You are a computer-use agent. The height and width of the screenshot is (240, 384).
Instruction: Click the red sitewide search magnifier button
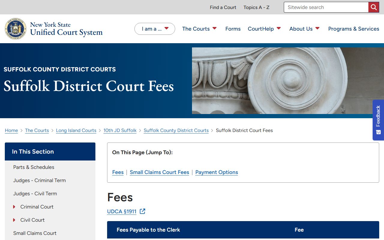tap(373, 7)
